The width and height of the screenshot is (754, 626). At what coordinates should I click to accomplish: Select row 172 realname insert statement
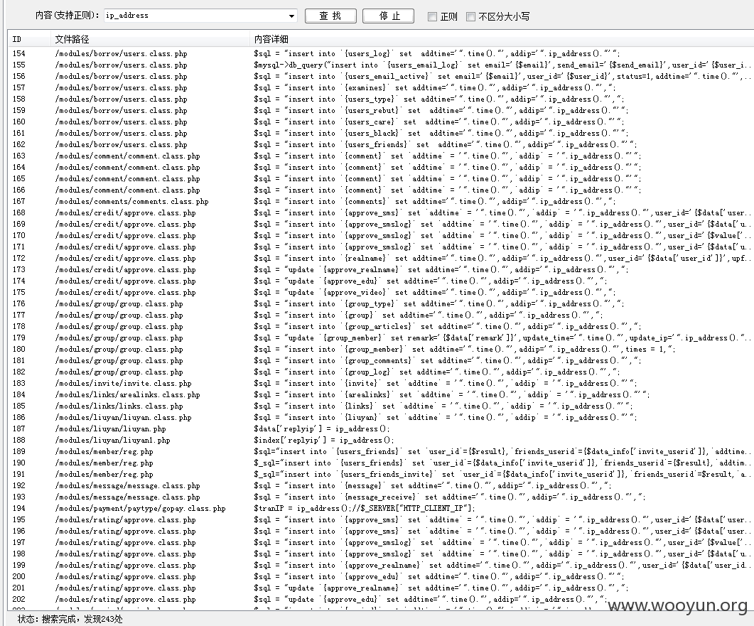pyautogui.click(x=502, y=258)
